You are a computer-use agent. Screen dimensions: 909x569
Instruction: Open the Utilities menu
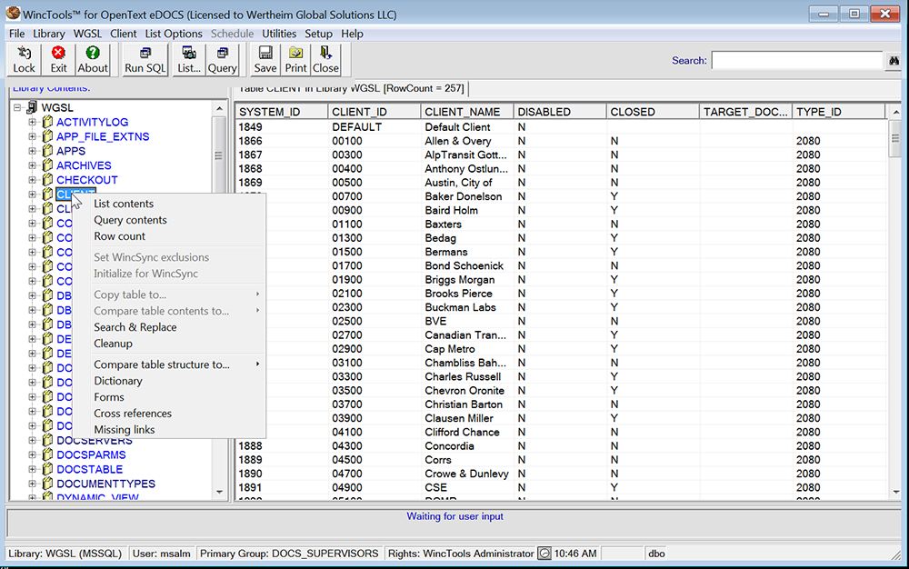pyautogui.click(x=279, y=34)
